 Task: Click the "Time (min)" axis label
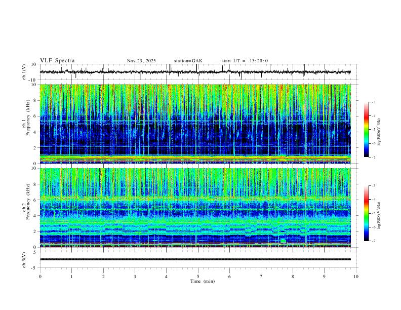tap(203, 281)
